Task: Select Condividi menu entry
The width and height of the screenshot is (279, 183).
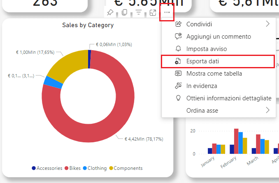Action: coord(219,24)
